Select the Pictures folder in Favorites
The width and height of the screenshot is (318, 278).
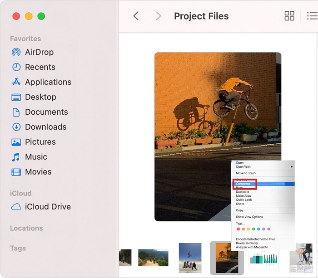tap(34, 142)
